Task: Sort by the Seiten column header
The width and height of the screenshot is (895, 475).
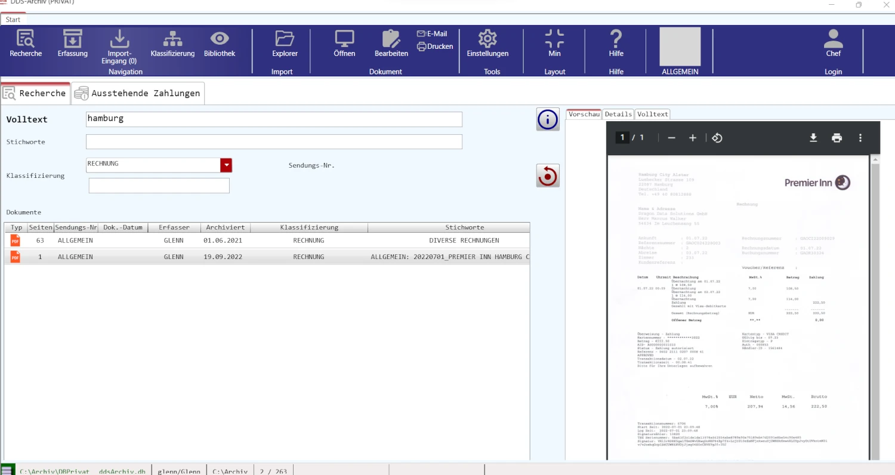Action: (x=41, y=227)
